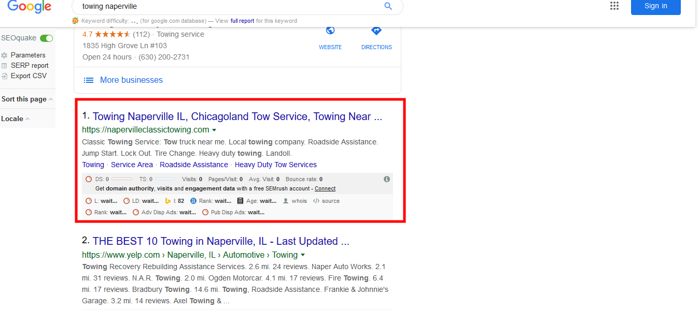
Task: Open the Roadside Assistance sitelink
Action: click(194, 165)
